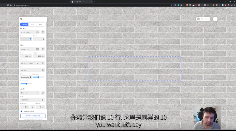Reload the page in the browser
The image size is (236, 131).
[x=8, y=5]
